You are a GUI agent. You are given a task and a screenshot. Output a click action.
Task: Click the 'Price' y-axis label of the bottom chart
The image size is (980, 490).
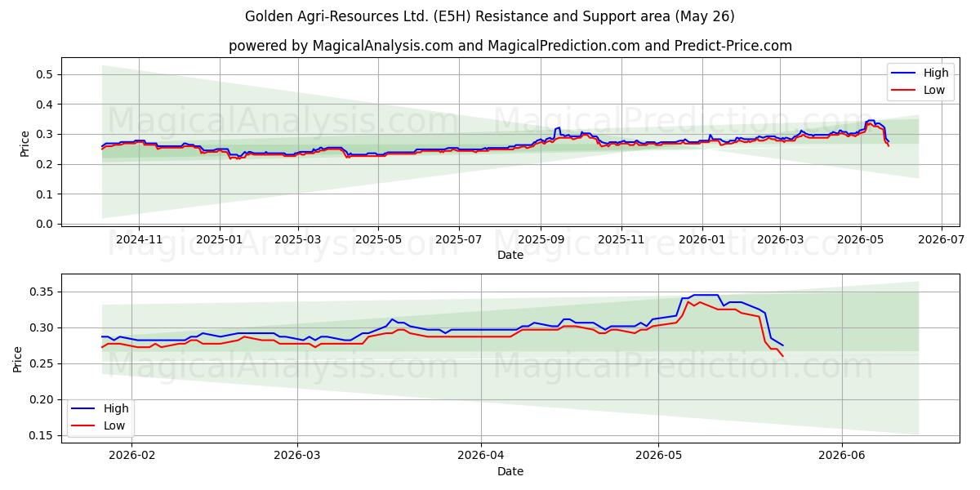[18, 359]
